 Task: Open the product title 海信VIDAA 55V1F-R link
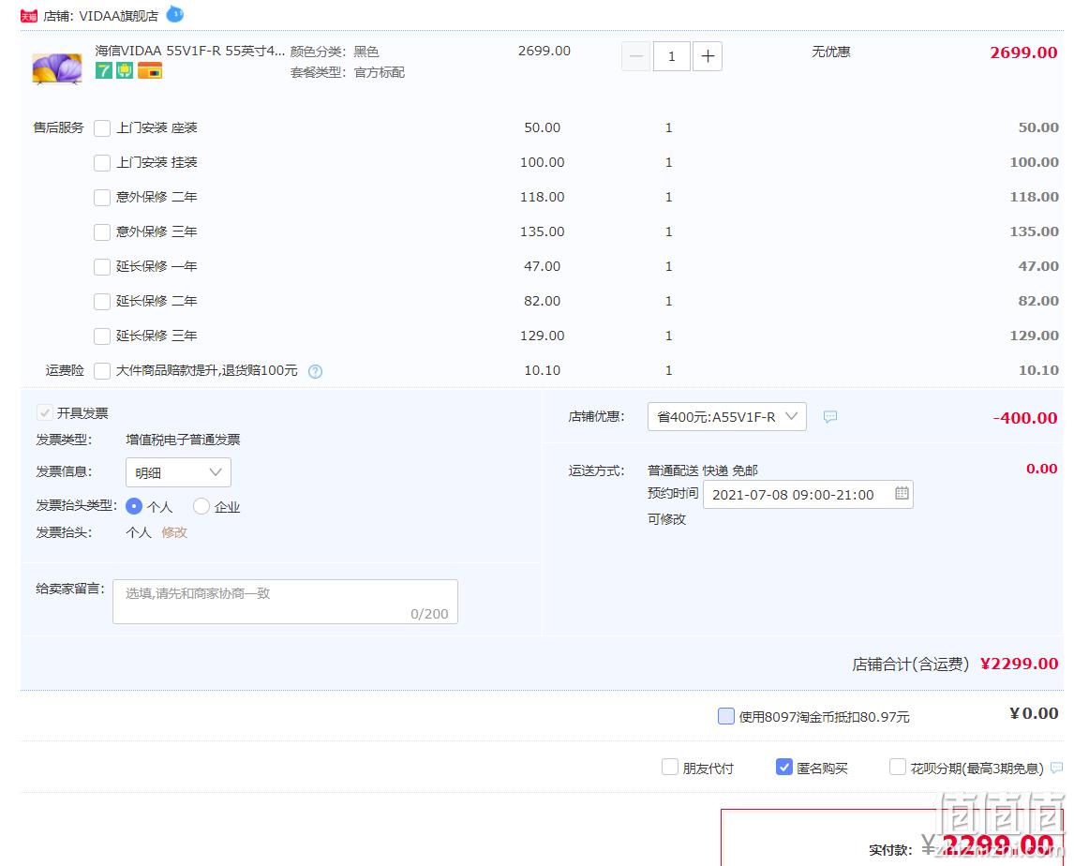(189, 51)
